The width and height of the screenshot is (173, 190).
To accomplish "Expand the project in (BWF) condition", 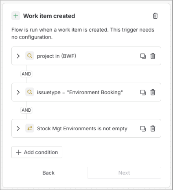I will tap(18, 56).
